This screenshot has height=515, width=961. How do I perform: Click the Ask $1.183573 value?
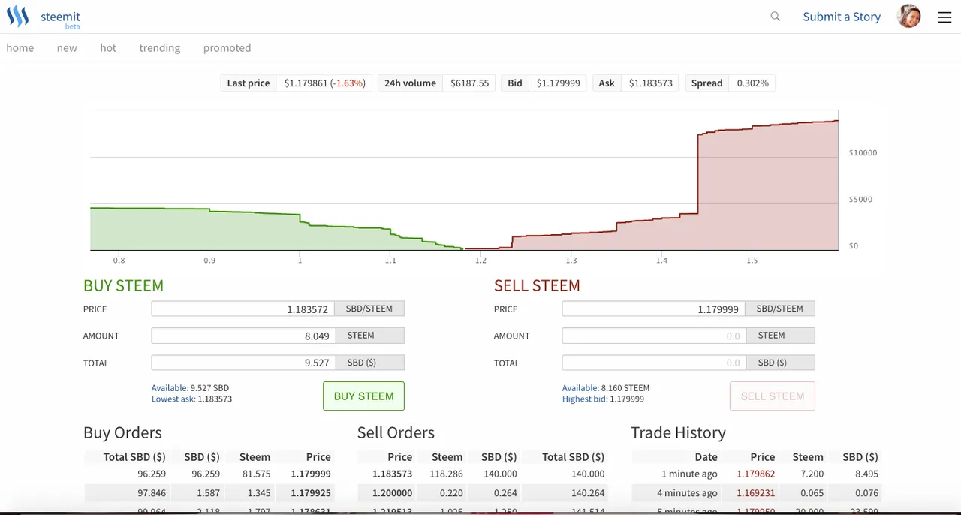point(651,83)
